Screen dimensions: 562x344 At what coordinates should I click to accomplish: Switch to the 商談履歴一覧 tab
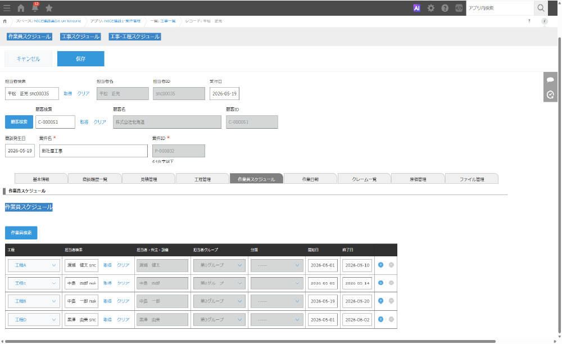(x=95, y=179)
